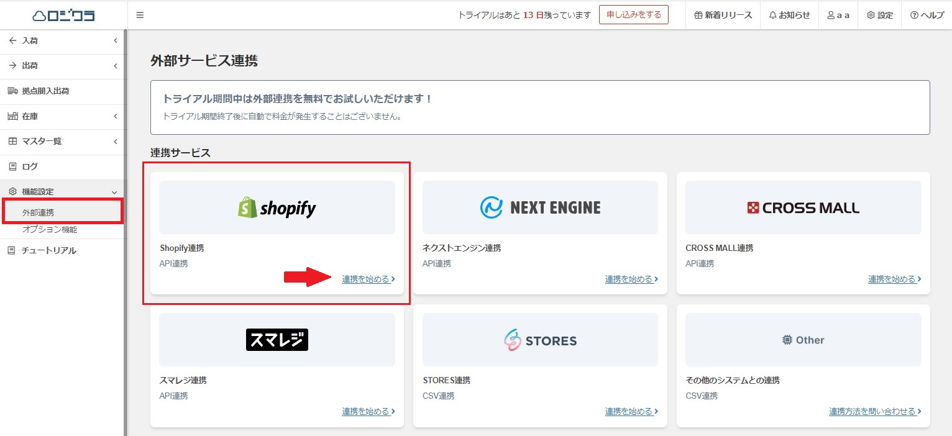Click 連携を始める for STORES連携
952x436 pixels.
(632, 411)
